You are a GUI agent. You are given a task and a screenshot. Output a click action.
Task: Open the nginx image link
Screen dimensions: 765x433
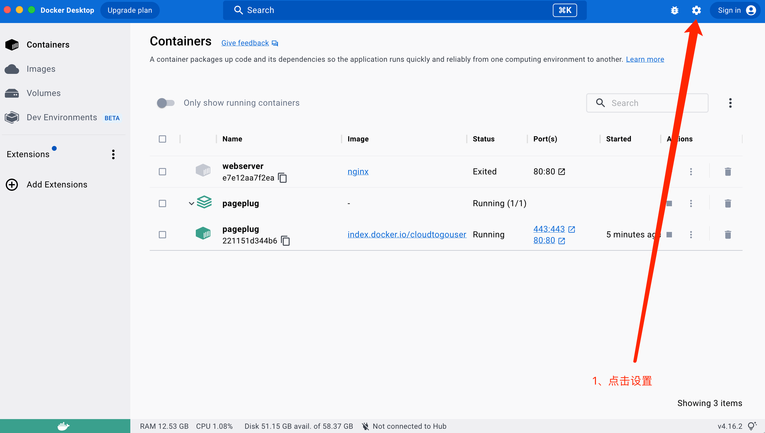[x=358, y=172]
